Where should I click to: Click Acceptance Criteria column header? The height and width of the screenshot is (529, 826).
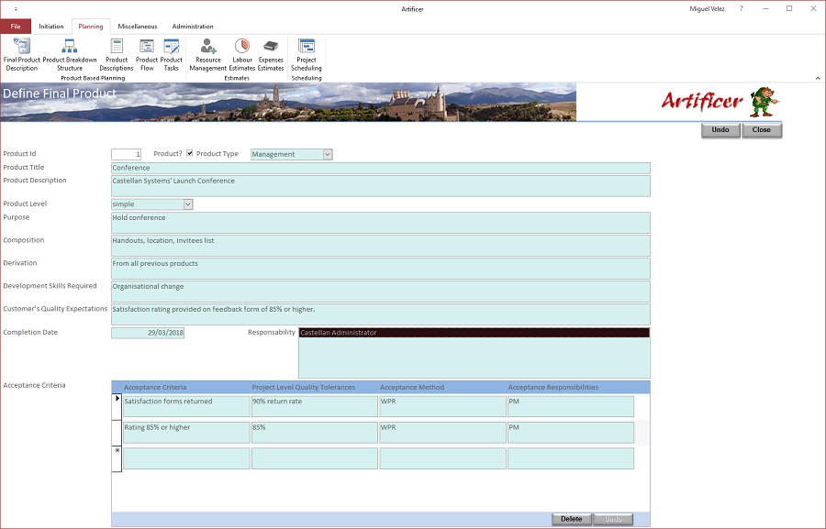[x=155, y=388]
